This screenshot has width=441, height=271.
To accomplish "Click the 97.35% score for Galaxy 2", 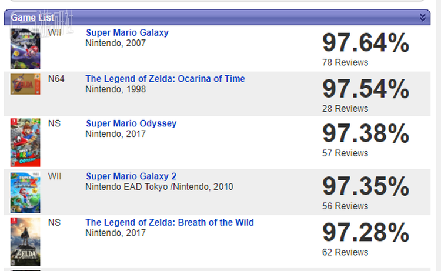I will (x=365, y=187).
